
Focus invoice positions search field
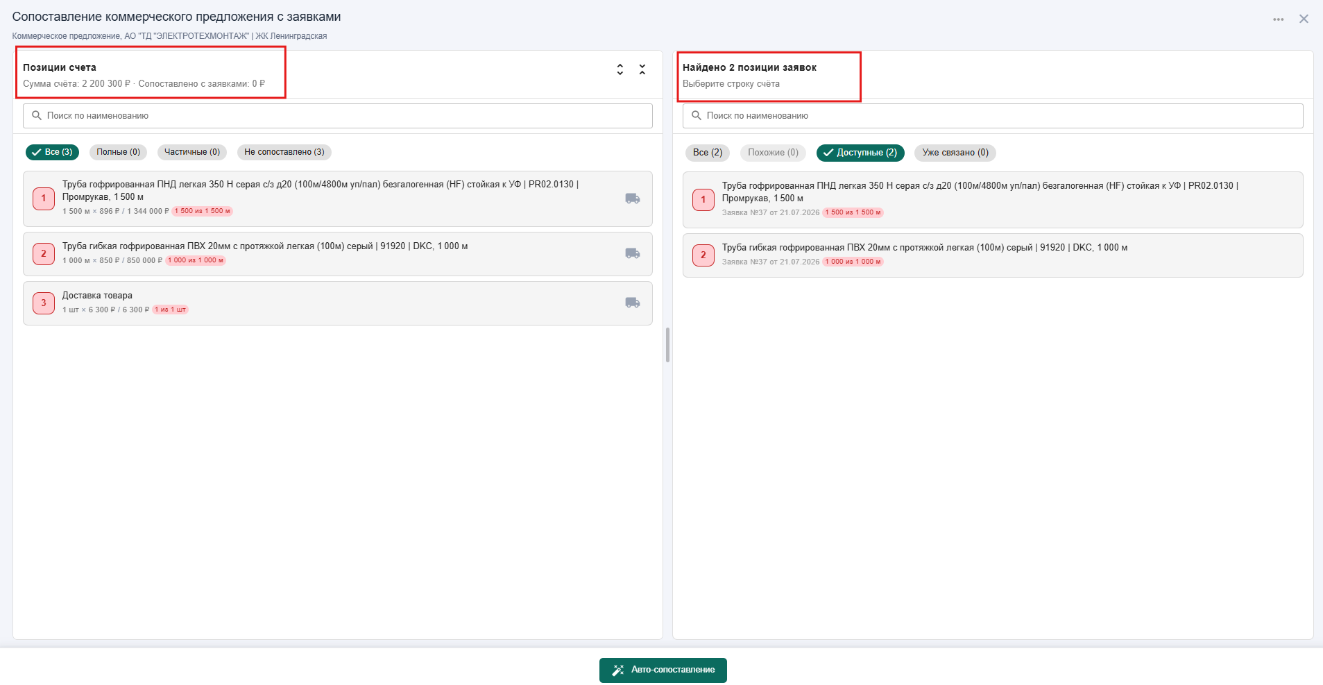pos(338,116)
